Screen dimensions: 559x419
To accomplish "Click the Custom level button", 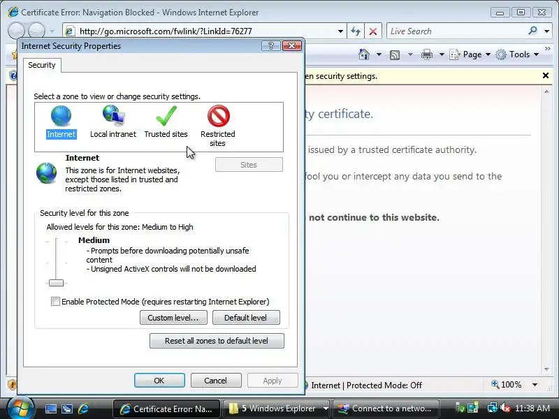I will click(173, 318).
